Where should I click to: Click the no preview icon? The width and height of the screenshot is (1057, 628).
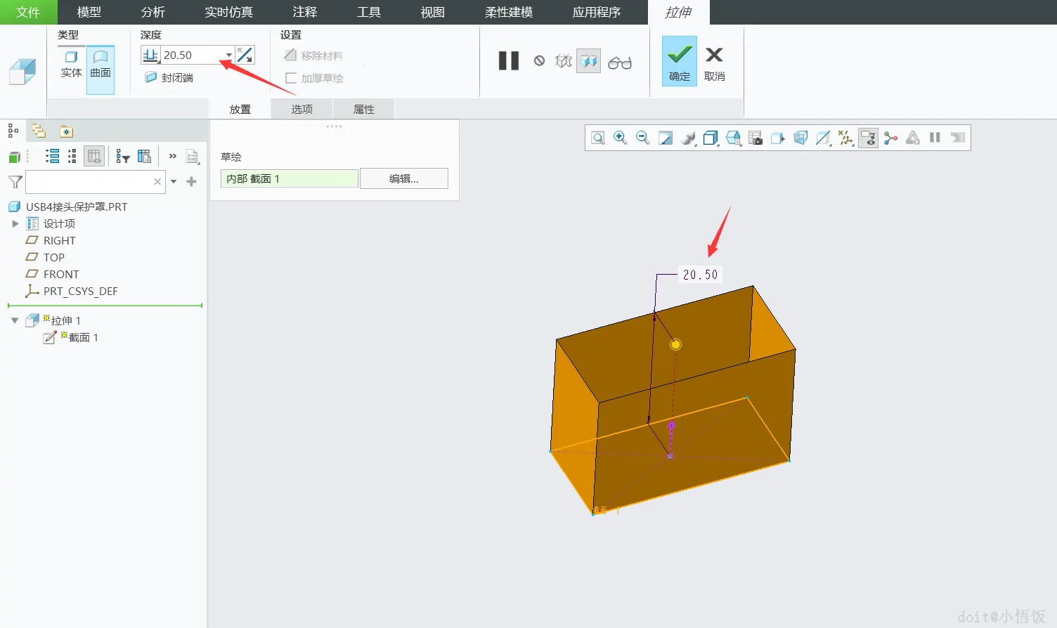[x=539, y=61]
